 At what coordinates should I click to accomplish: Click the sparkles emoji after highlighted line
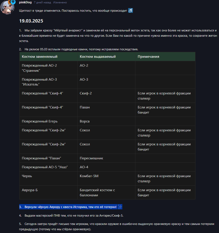(120, 207)
